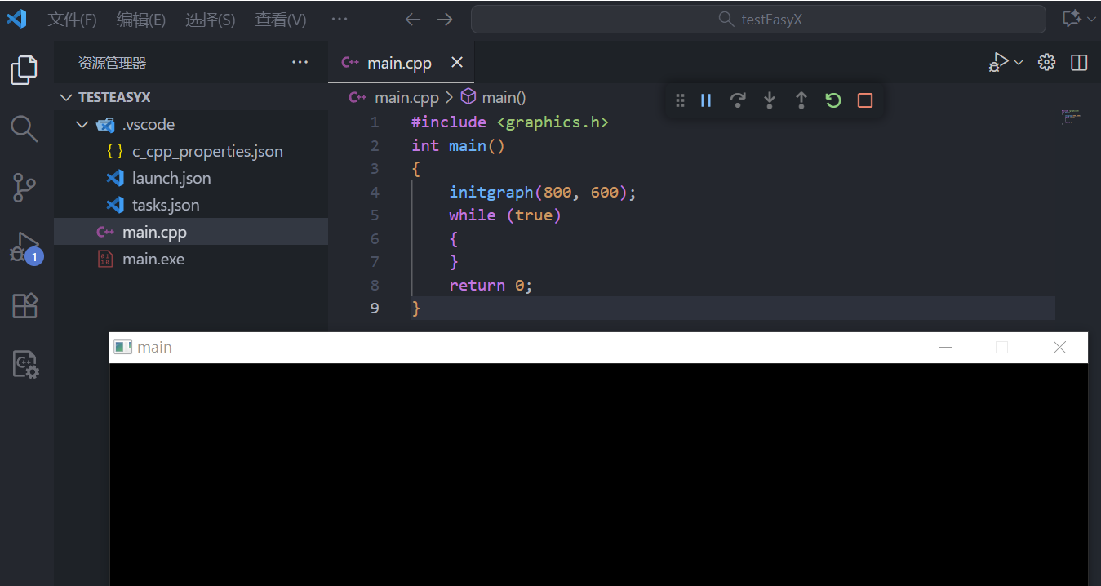This screenshot has width=1101, height=586.
Task: Click the int main() declaration
Action: pos(458,145)
